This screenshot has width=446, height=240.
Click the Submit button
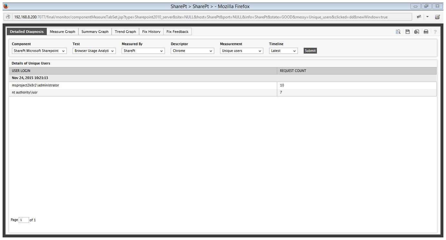[x=310, y=51]
